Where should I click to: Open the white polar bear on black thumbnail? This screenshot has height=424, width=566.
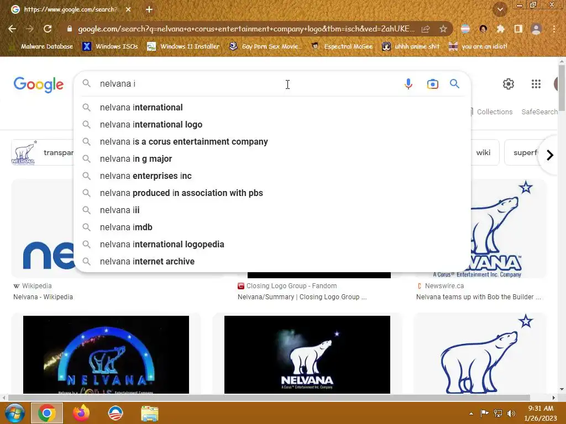pyautogui.click(x=307, y=355)
